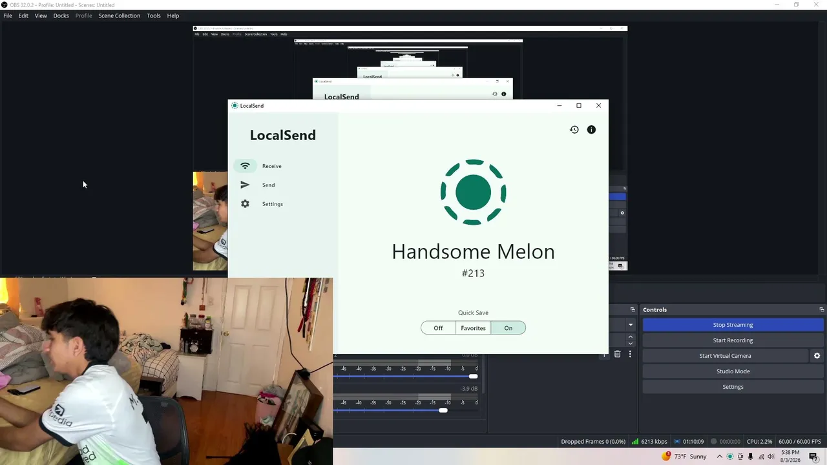This screenshot has width=827, height=465.
Task: Undock the OBS Controls panel
Action: coord(821,310)
